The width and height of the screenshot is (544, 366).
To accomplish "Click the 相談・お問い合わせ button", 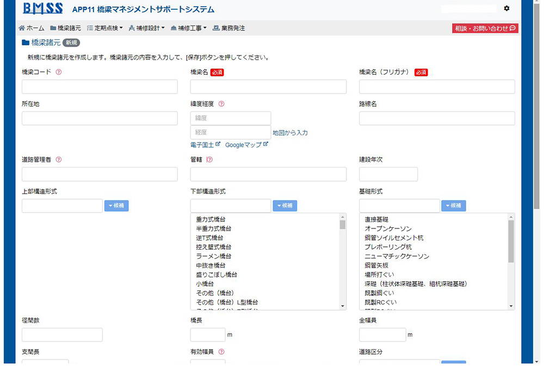I will pyautogui.click(x=485, y=28).
